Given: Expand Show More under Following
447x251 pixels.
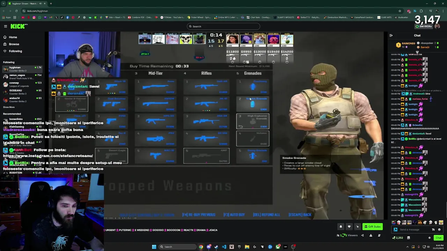Looking at the screenshot, I should tap(9, 107).
